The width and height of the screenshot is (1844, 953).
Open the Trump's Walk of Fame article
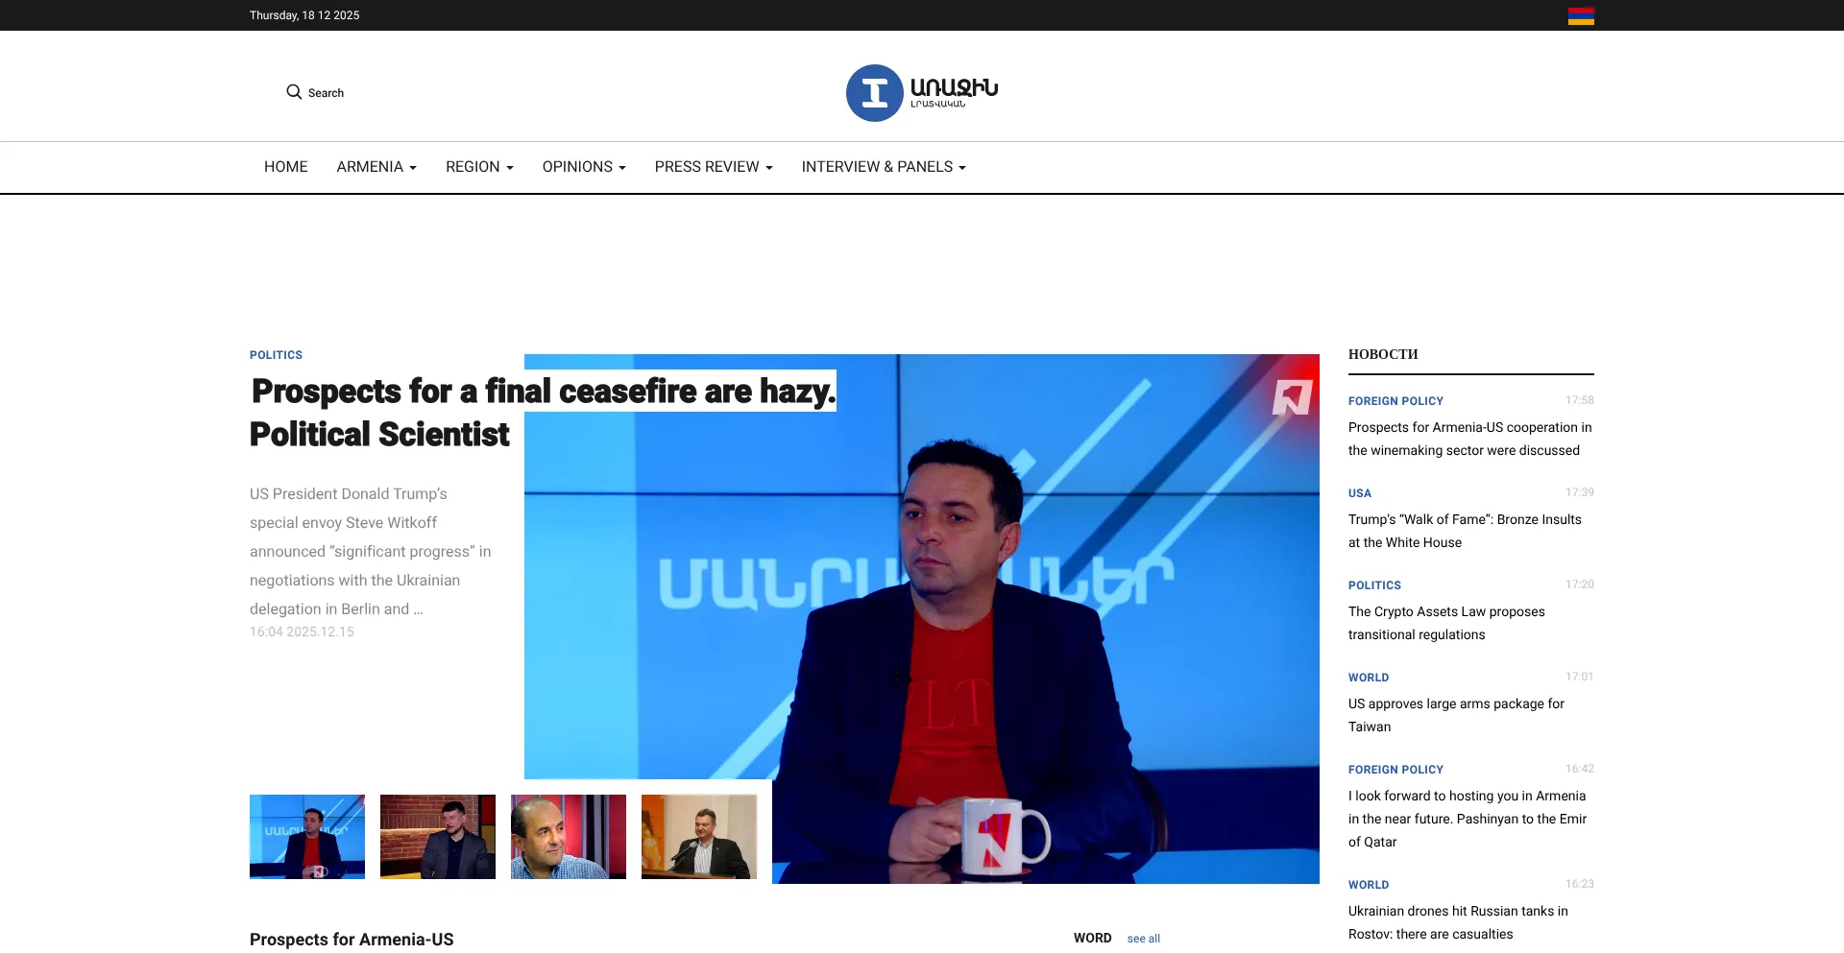coord(1464,531)
